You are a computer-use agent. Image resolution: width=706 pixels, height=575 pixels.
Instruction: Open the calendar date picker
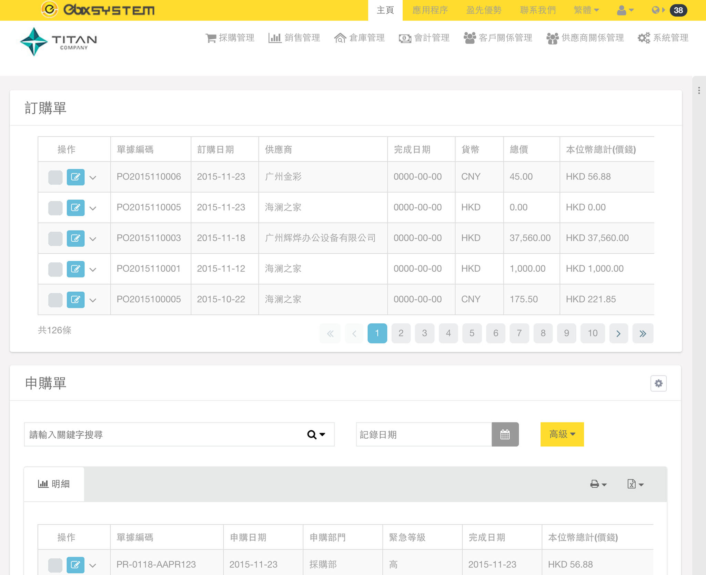505,434
